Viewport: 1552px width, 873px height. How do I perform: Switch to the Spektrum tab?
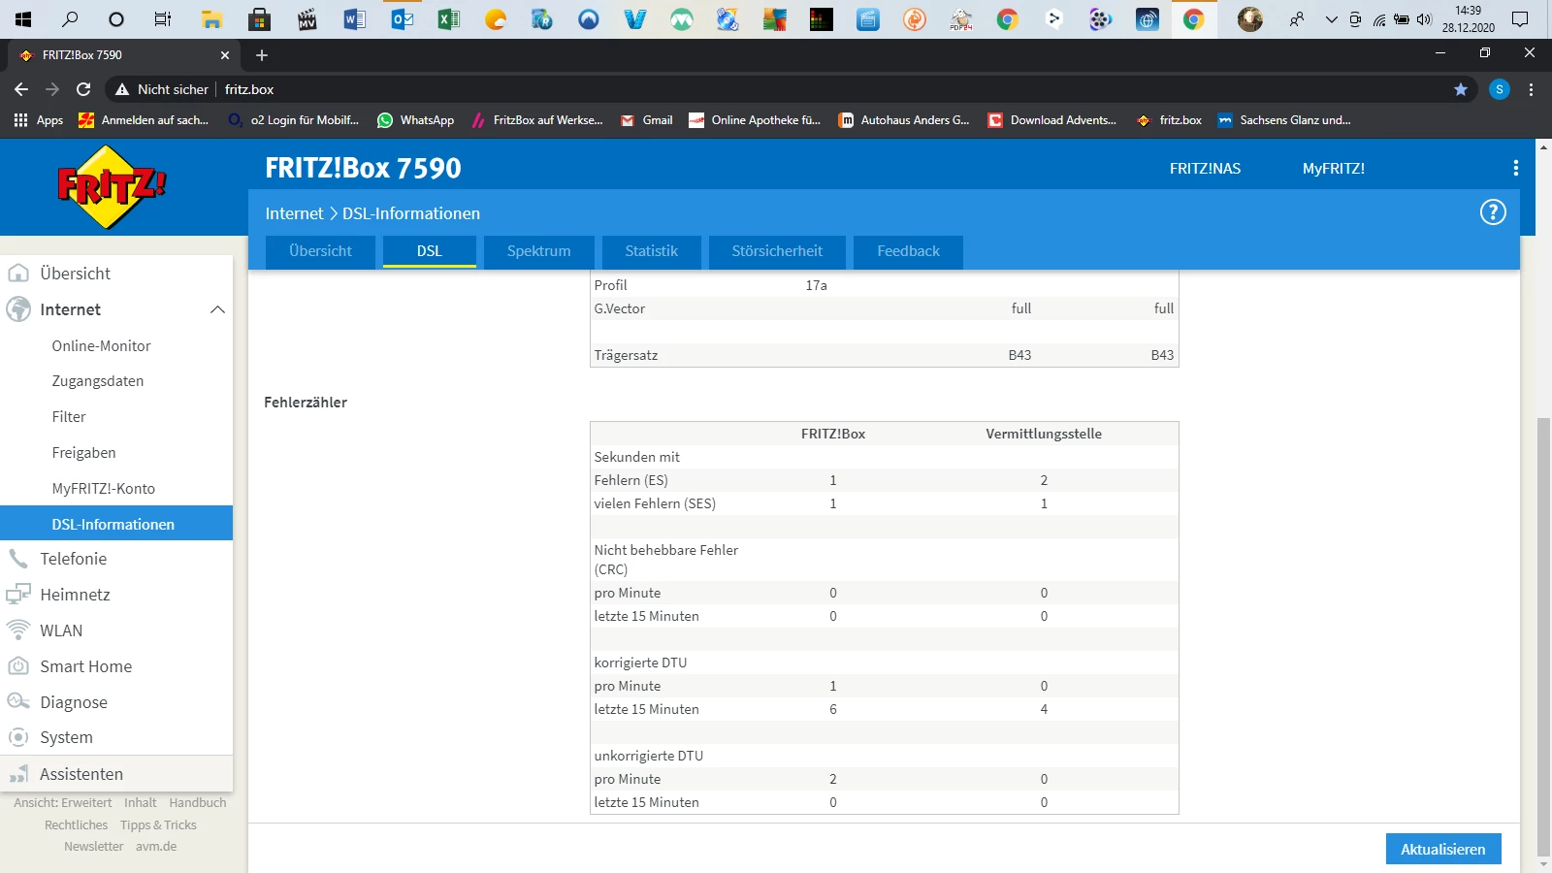tap(538, 251)
